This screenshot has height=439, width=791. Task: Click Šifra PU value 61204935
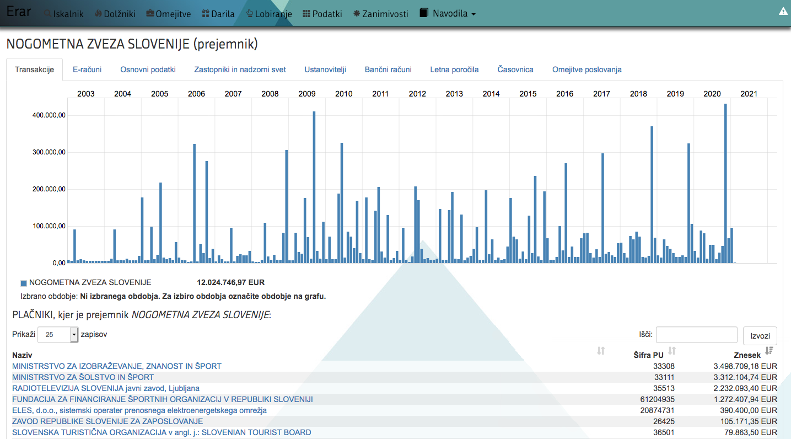[x=656, y=399]
